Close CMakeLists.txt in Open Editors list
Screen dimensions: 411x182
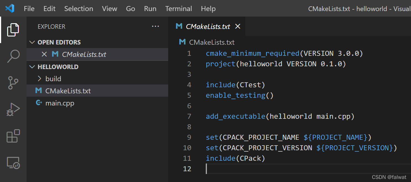click(x=44, y=54)
